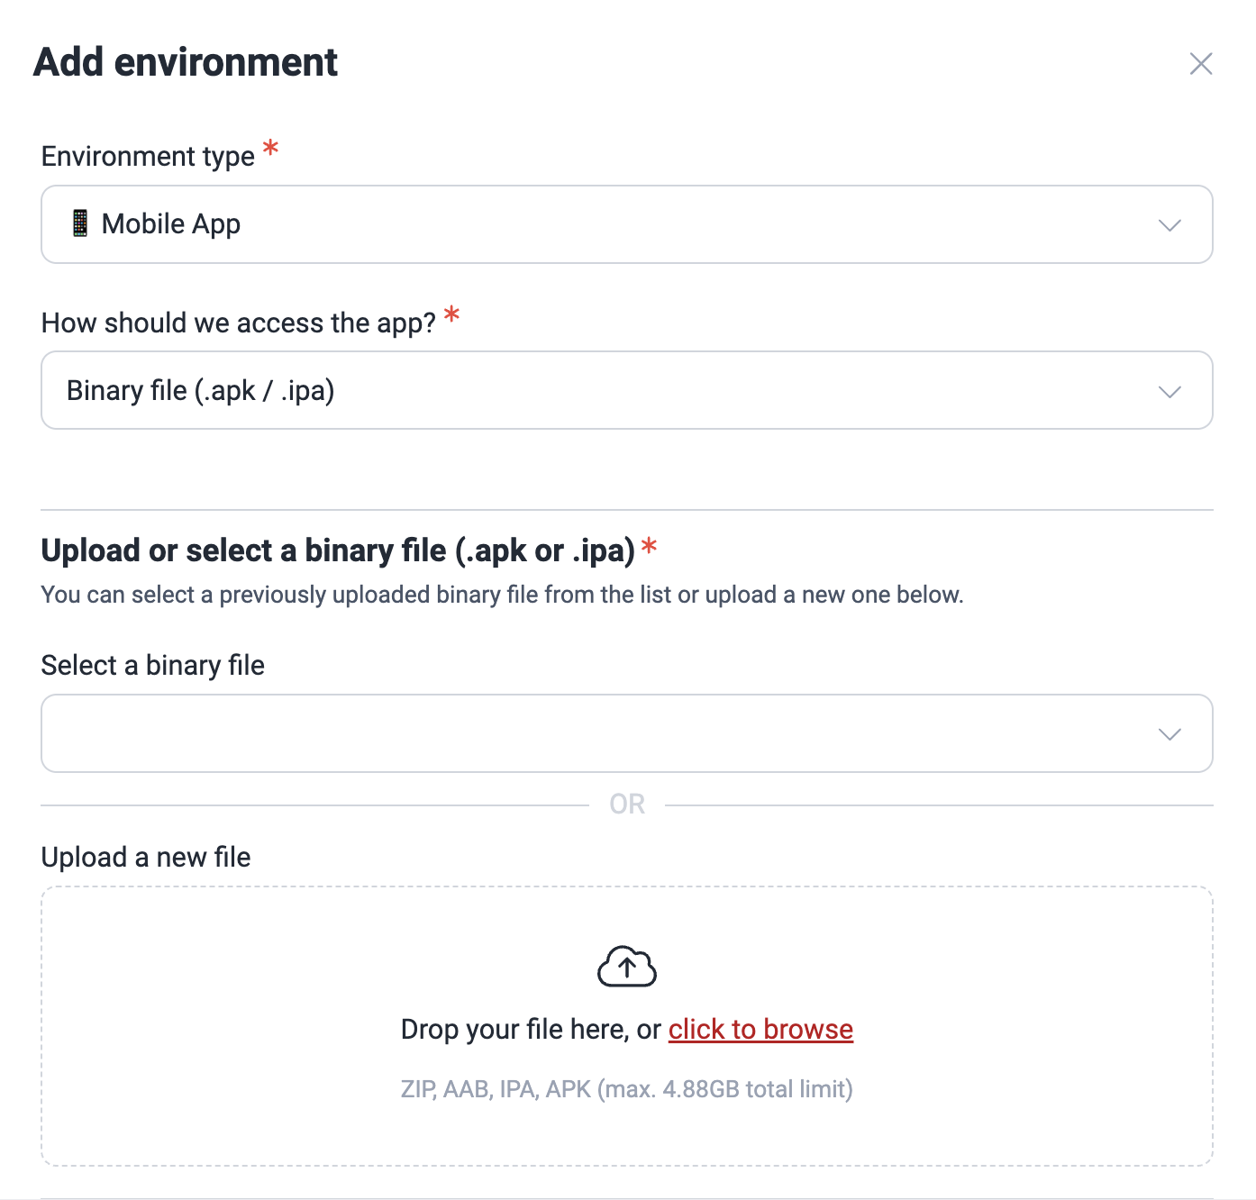1256x1200 pixels.
Task: Click the Environment type chevron arrow
Action: [x=1169, y=223]
